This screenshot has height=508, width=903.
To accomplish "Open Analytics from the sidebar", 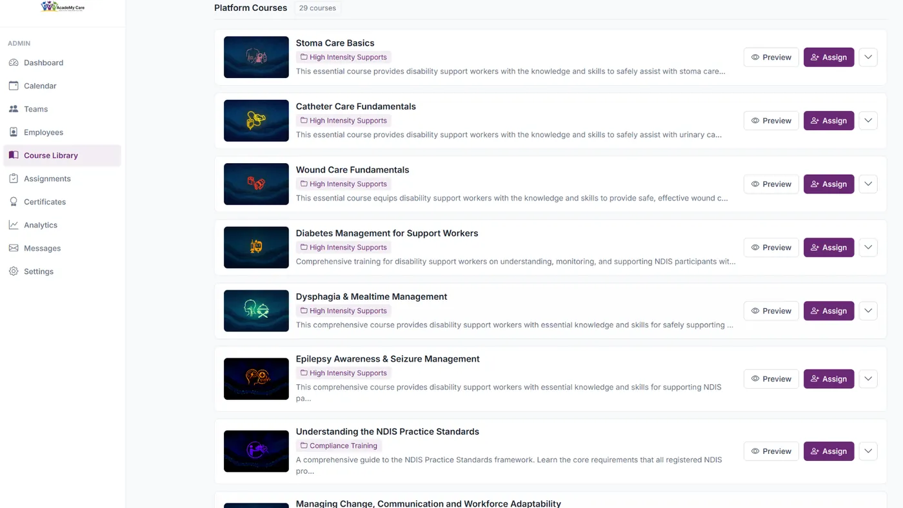I will click(x=62, y=225).
